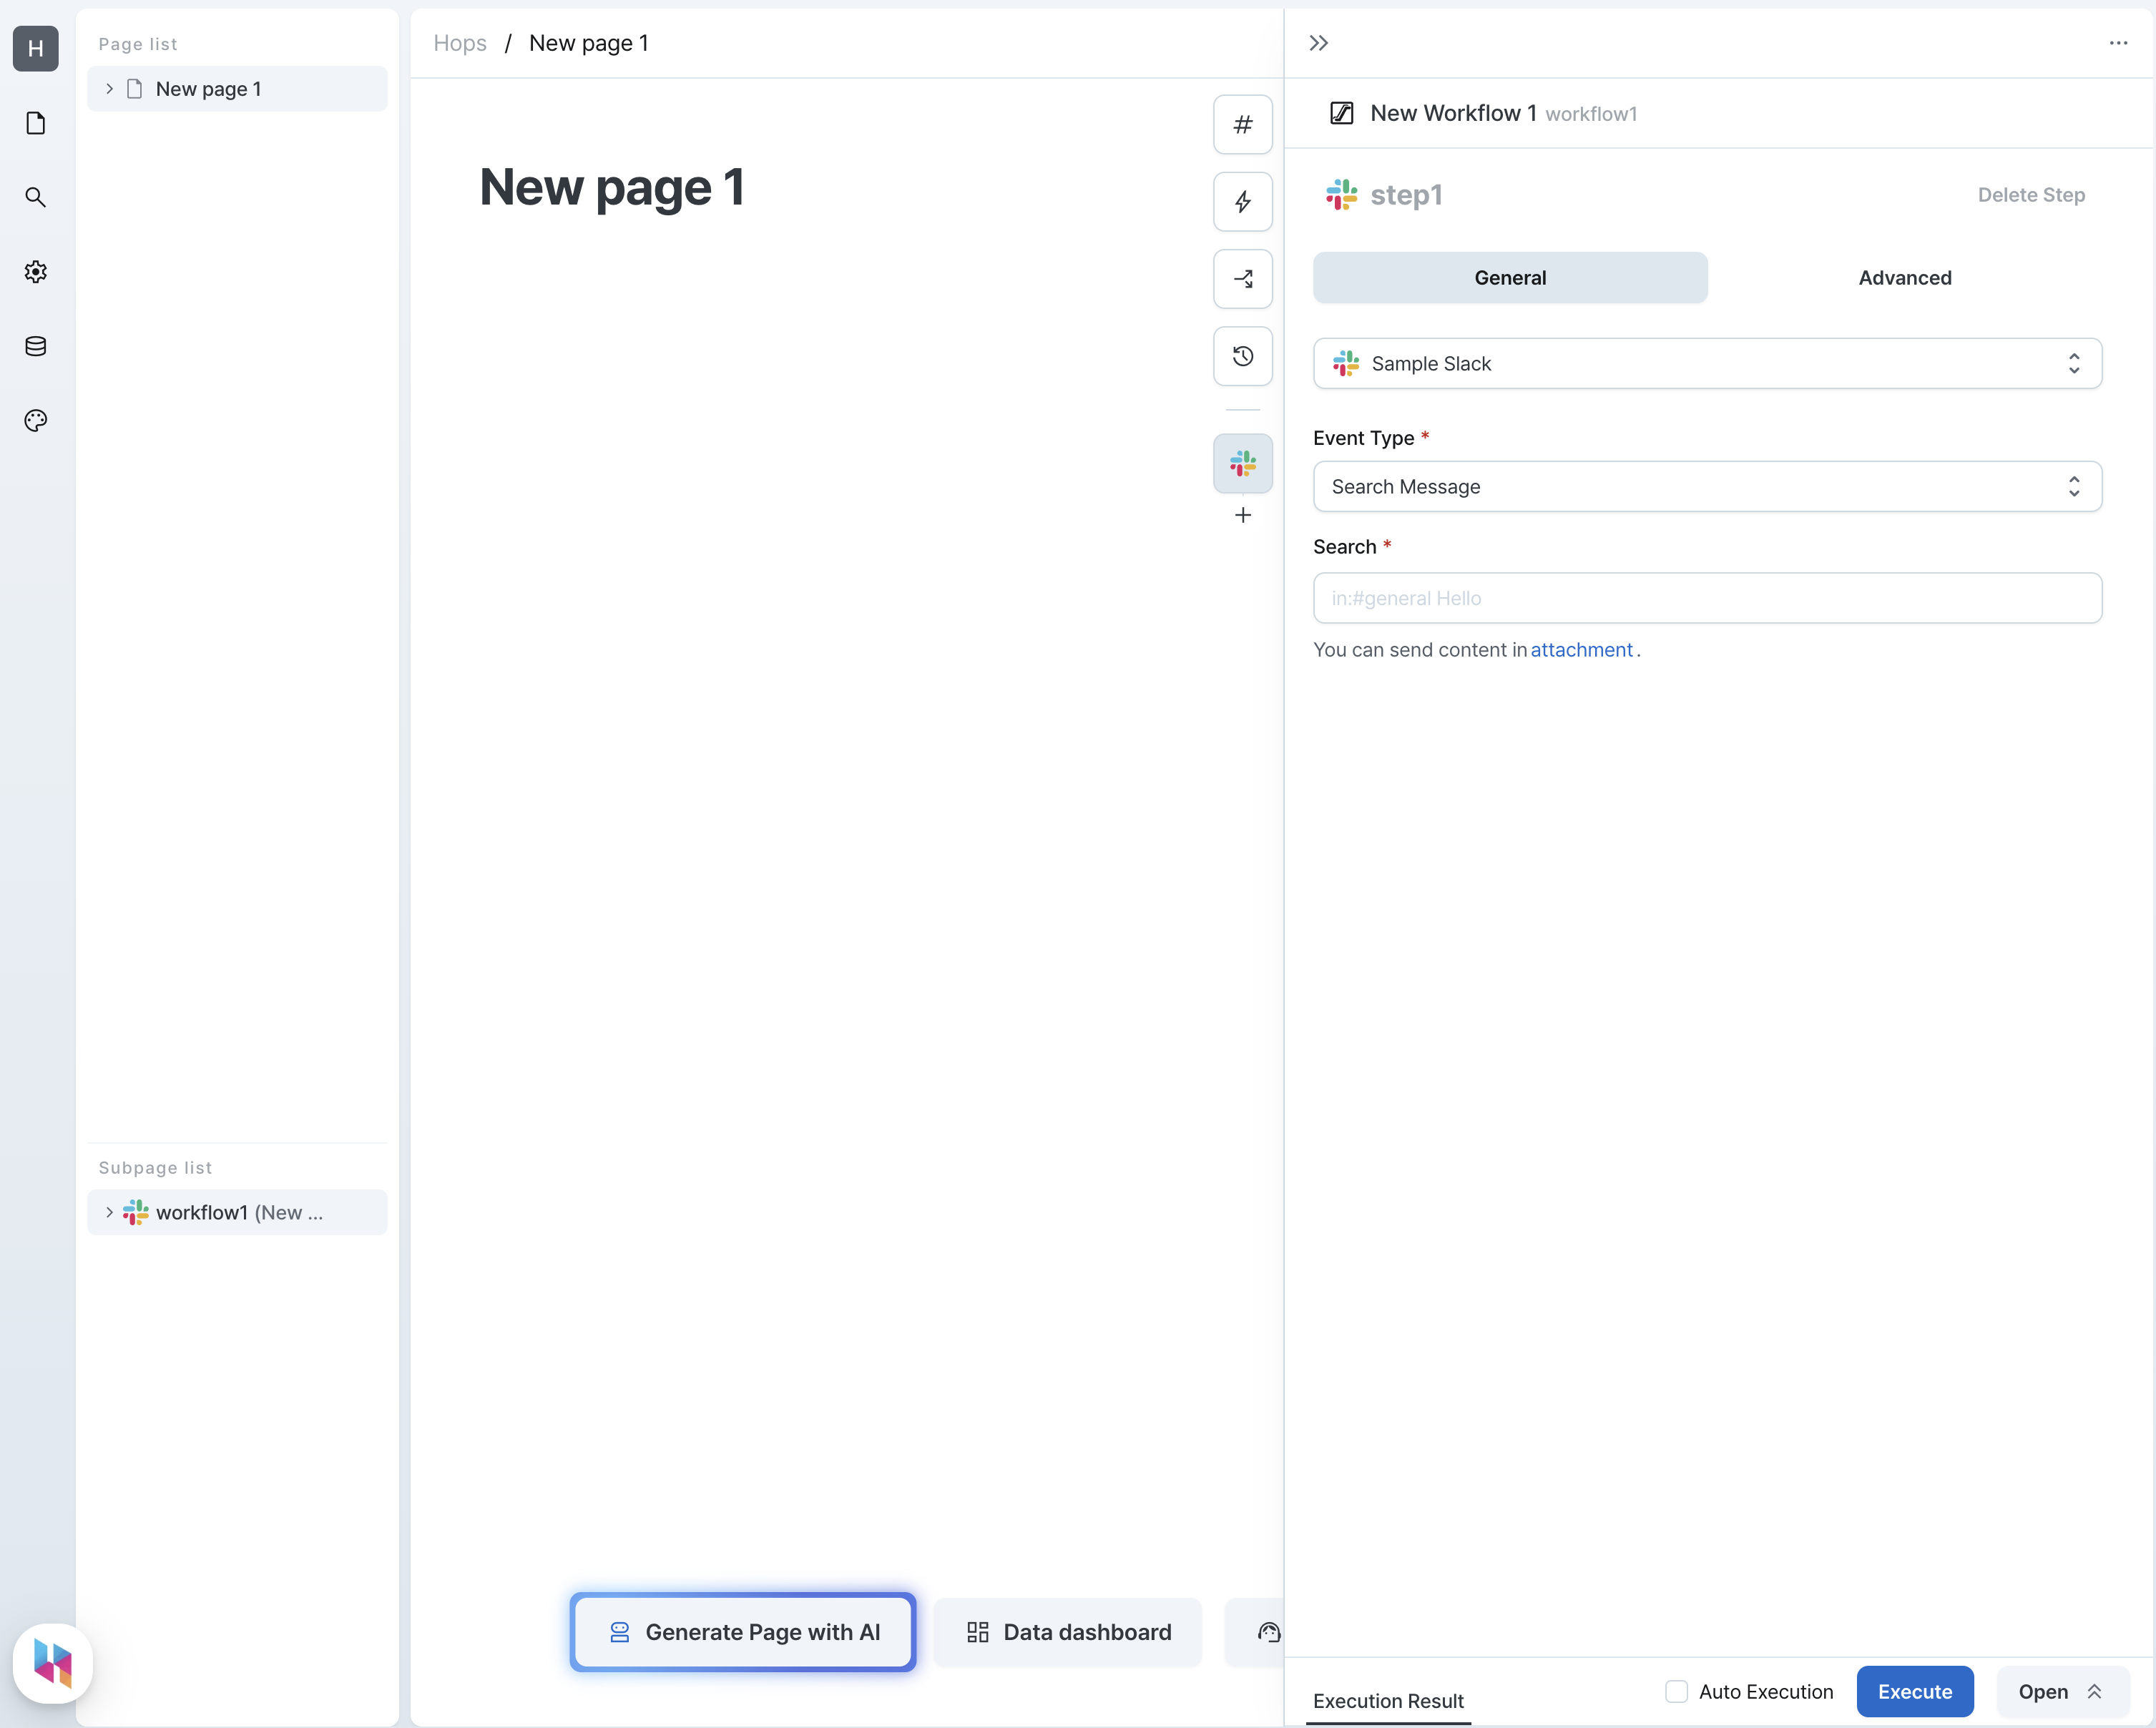This screenshot has height=1728, width=2156.
Task: Click the Slack icon beside workflow1 subpage
Action: click(135, 1212)
